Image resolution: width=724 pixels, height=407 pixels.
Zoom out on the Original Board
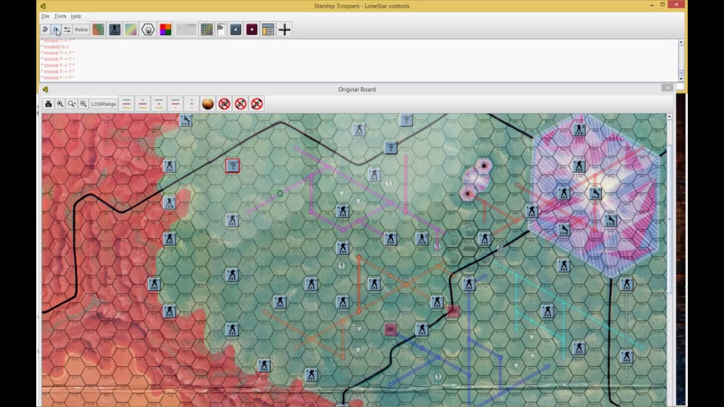83,104
